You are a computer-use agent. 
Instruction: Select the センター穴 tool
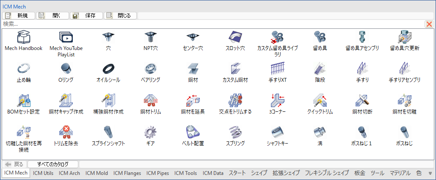click(193, 37)
